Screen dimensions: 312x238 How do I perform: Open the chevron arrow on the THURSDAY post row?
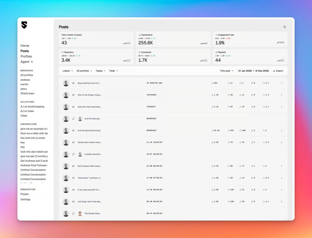pyautogui.click(x=282, y=107)
